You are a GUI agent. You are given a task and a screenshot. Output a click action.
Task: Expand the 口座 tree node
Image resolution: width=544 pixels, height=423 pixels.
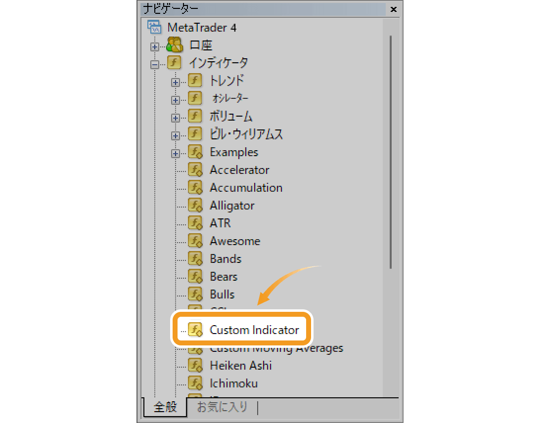click(x=155, y=47)
